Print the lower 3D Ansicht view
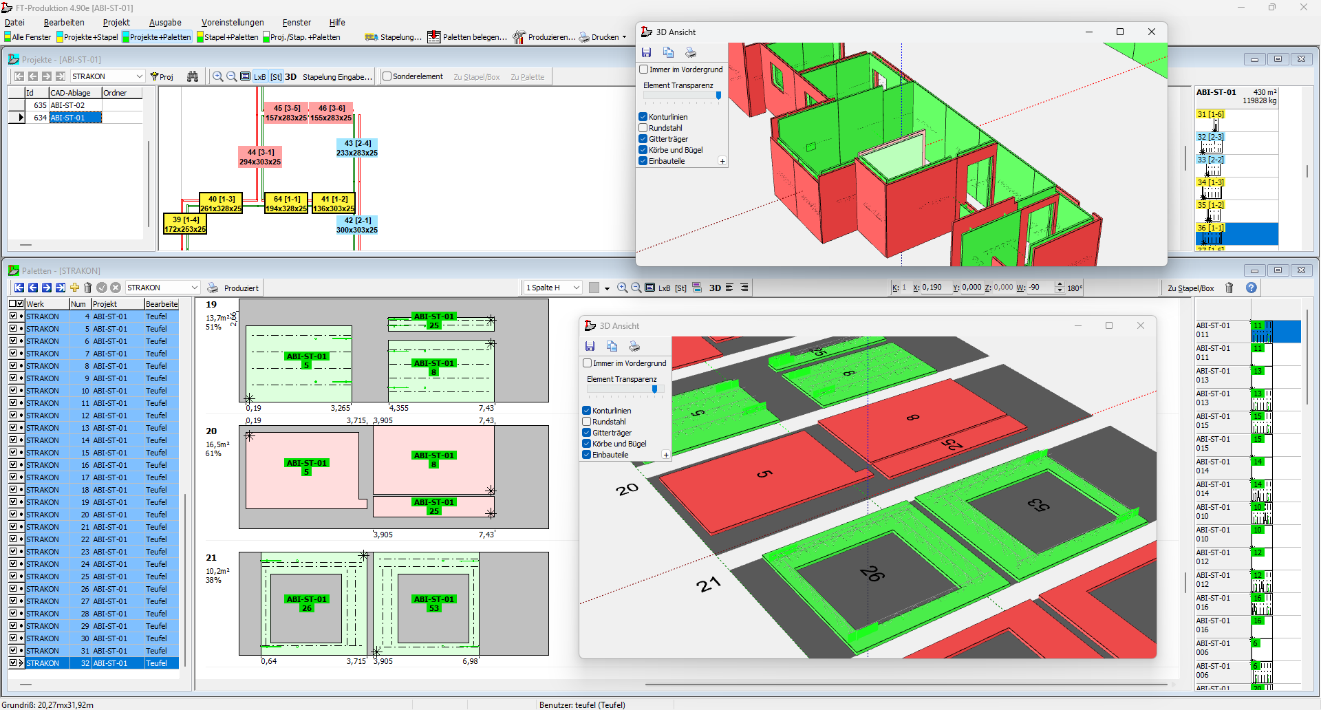 pos(634,346)
